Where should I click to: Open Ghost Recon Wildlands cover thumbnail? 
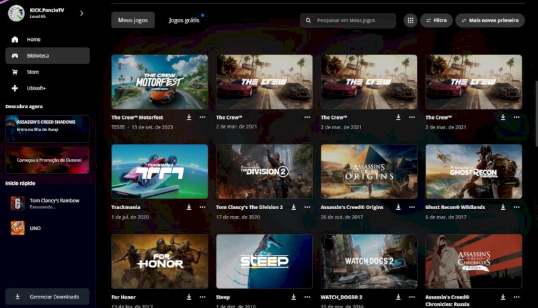(473, 171)
